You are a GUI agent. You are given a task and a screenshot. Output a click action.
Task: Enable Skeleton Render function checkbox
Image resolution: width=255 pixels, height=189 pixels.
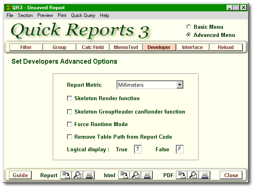[69, 98]
